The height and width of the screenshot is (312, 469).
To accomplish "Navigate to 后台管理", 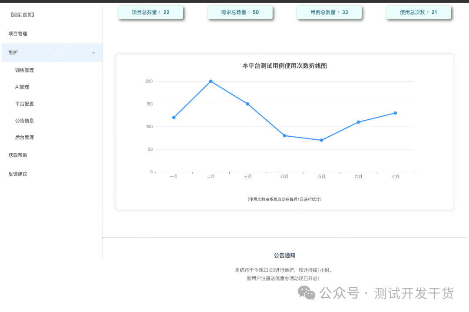I will pos(24,138).
